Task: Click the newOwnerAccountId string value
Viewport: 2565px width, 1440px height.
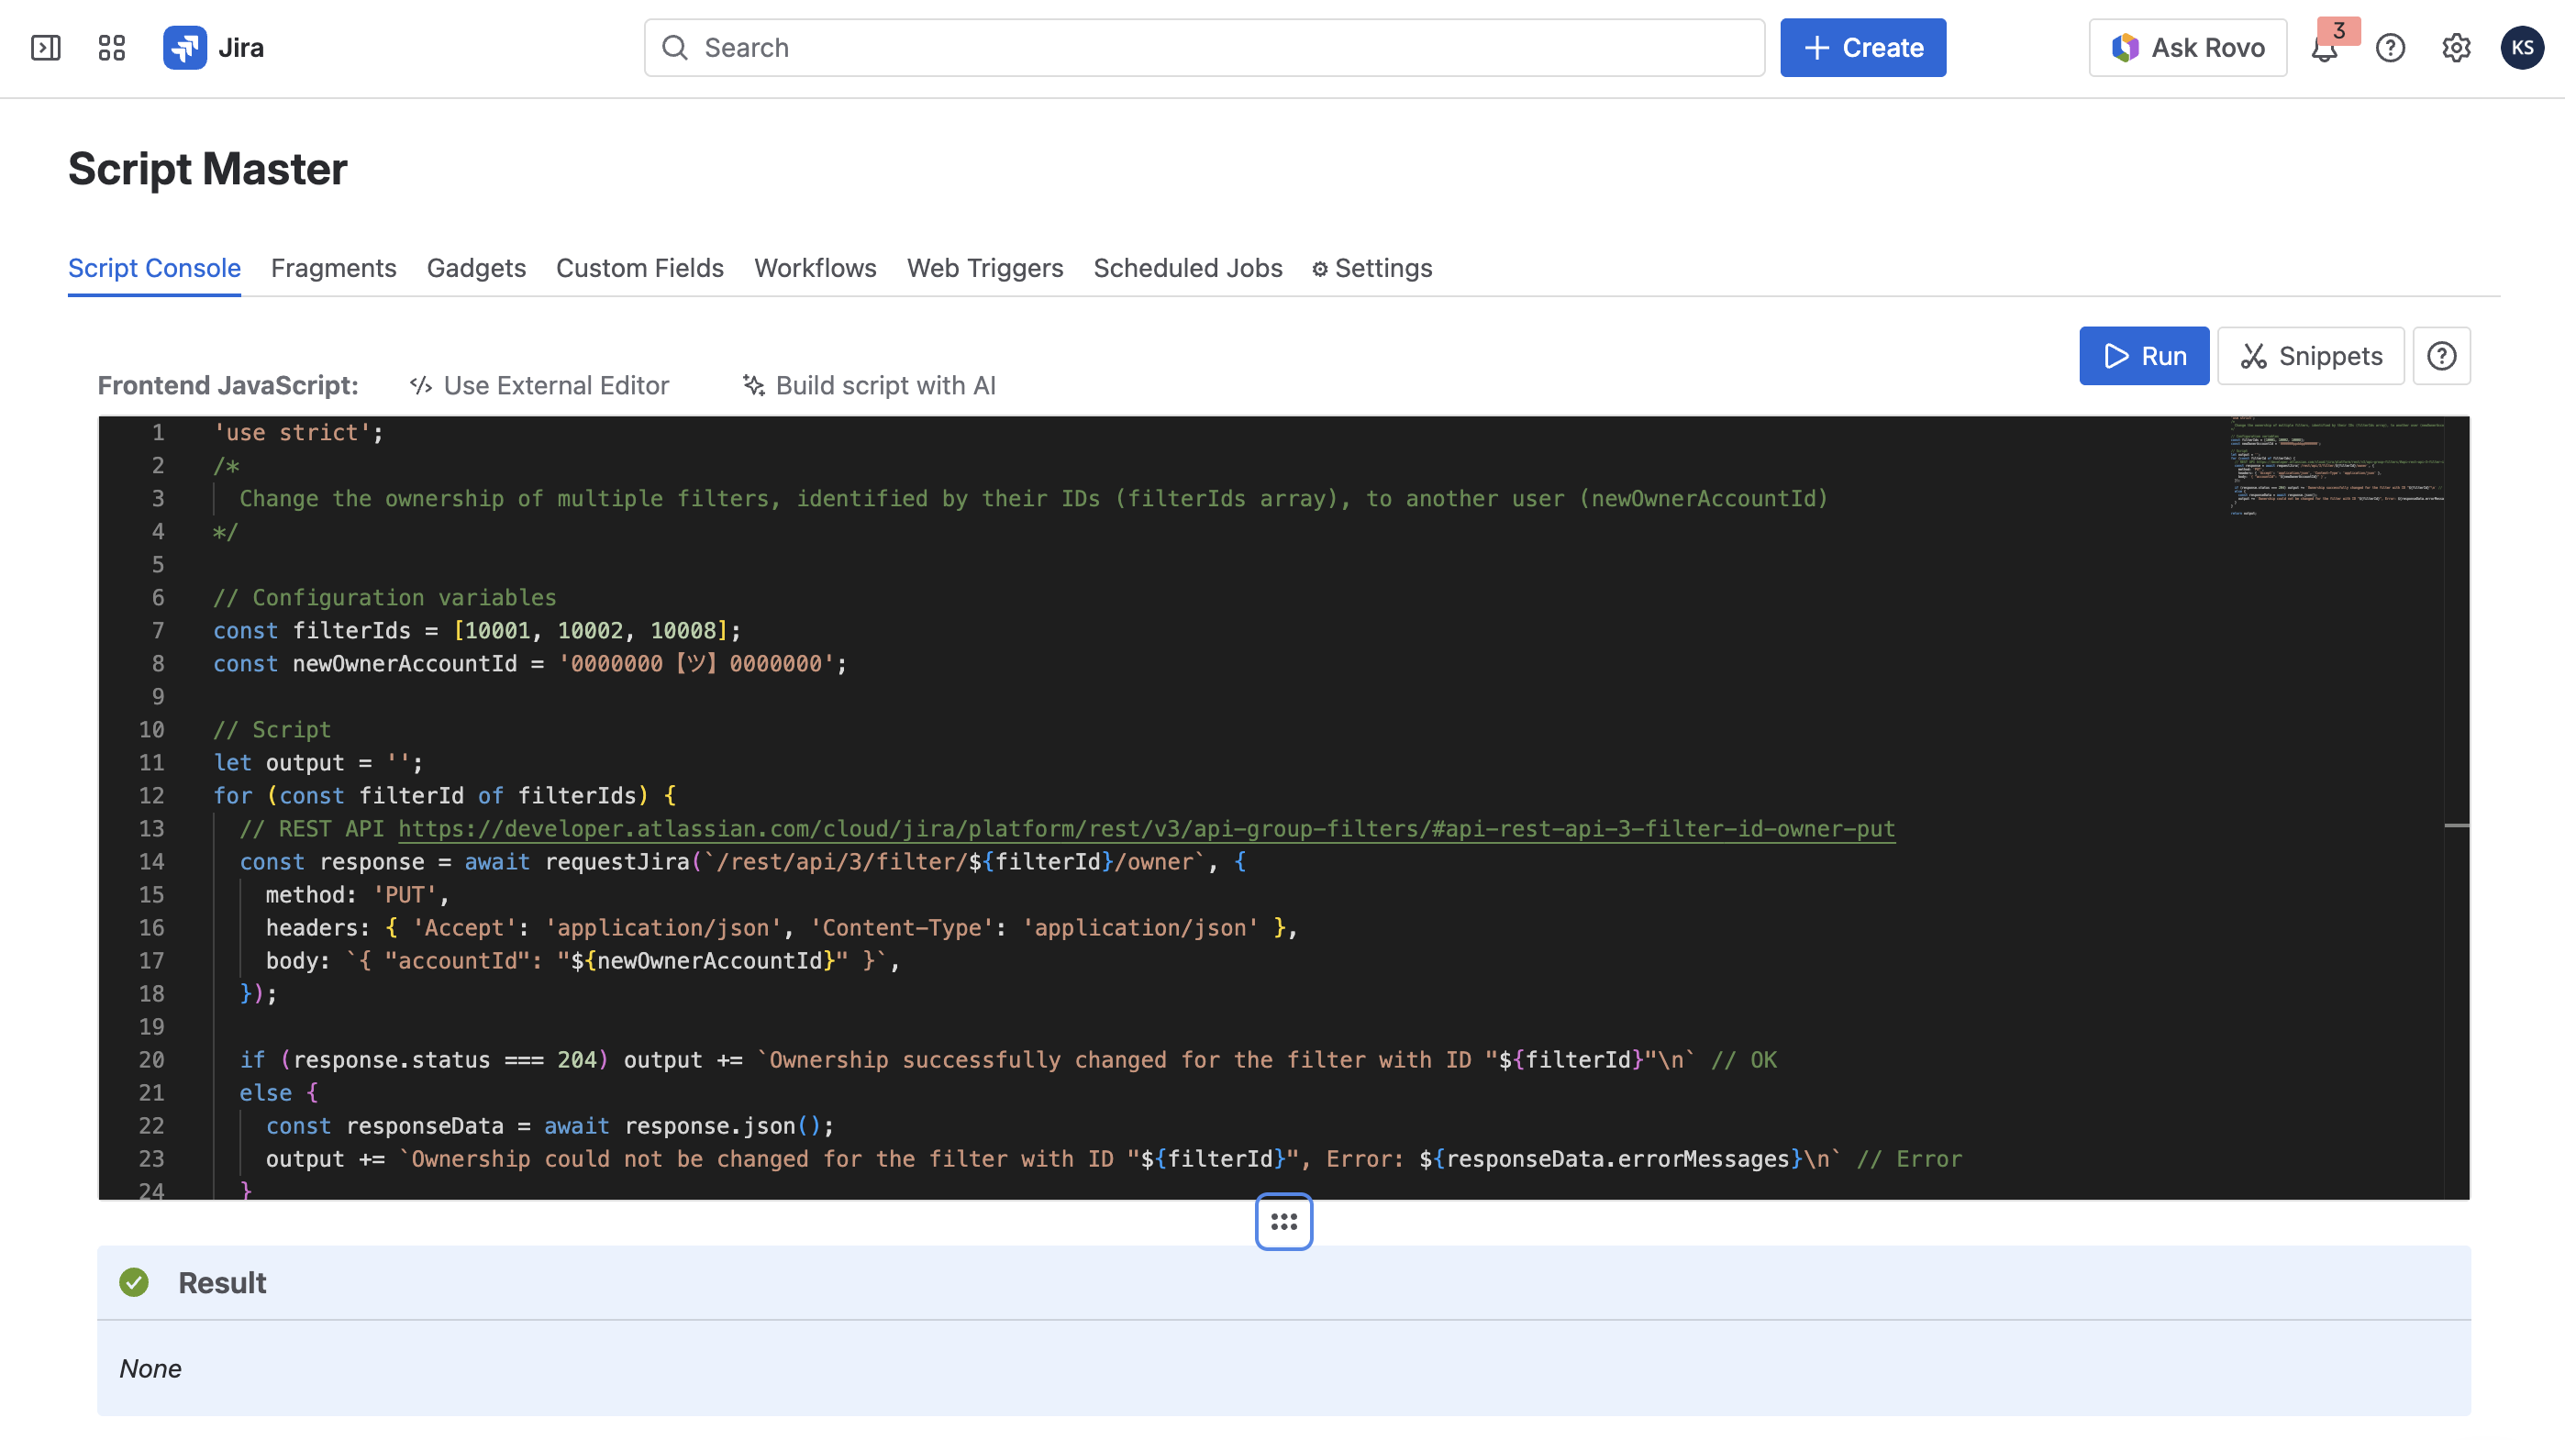Action: (695, 663)
